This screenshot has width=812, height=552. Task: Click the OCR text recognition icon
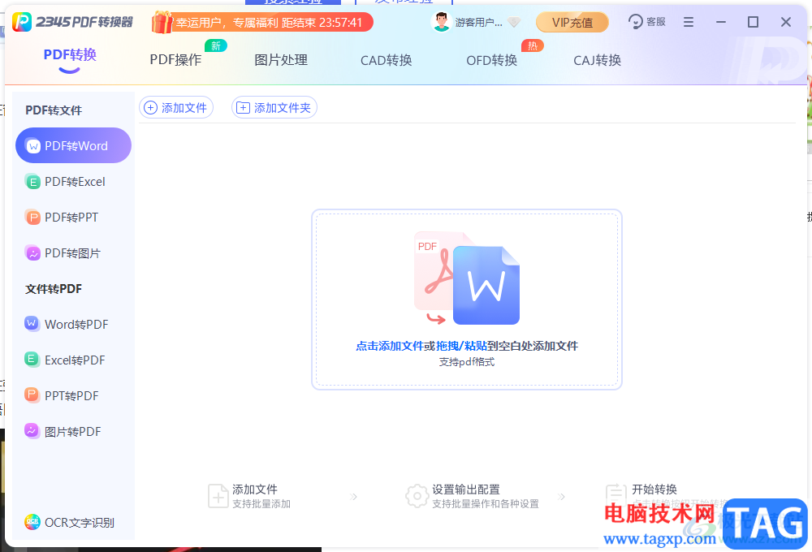tap(32, 521)
